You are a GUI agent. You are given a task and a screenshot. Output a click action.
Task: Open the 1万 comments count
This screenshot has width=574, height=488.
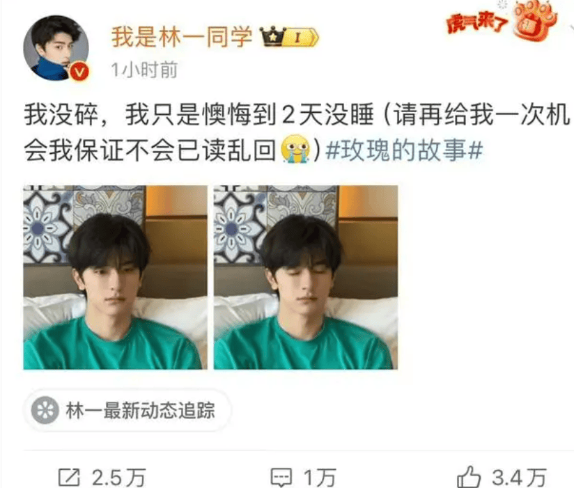pos(320,478)
